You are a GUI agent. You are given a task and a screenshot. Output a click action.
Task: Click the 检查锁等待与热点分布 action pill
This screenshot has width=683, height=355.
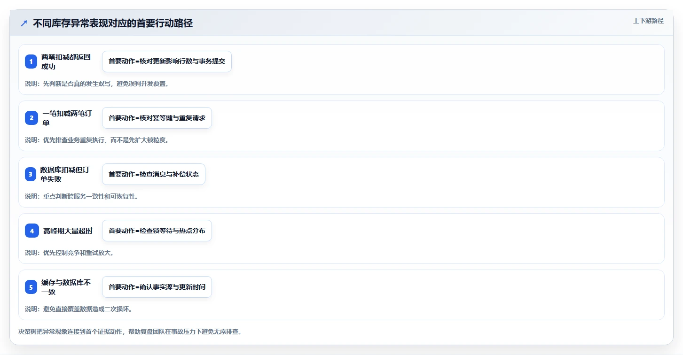tap(157, 231)
